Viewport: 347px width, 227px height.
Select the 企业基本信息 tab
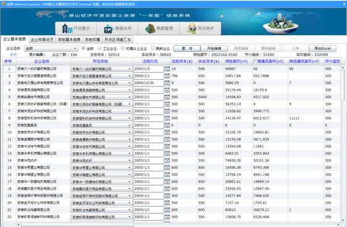point(14,39)
